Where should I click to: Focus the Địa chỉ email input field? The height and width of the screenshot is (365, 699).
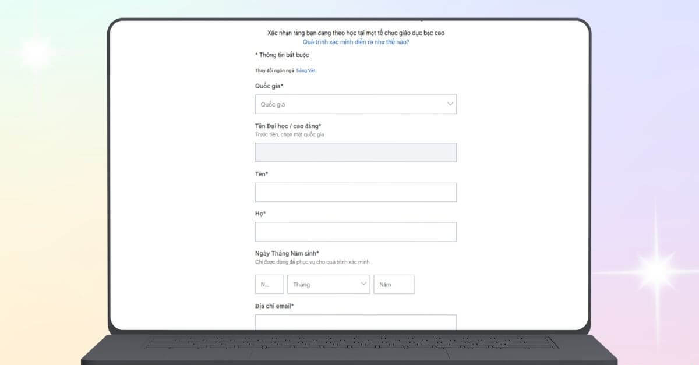click(x=355, y=323)
